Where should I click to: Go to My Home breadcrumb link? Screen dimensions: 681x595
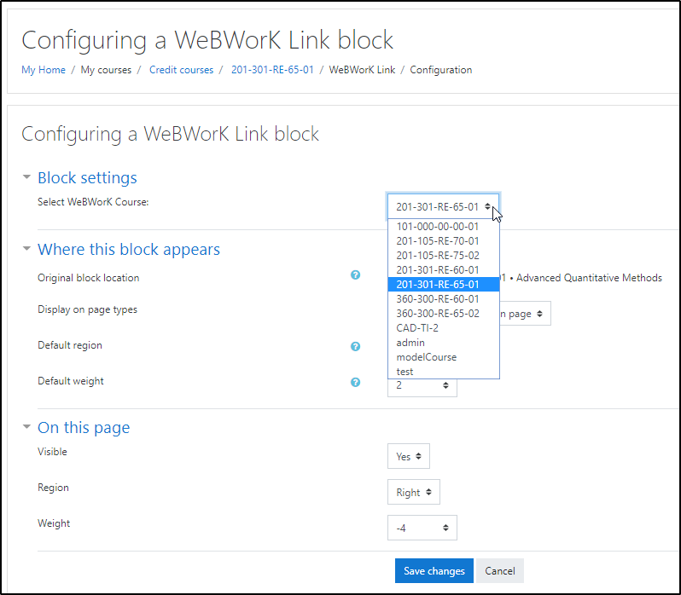coord(44,70)
